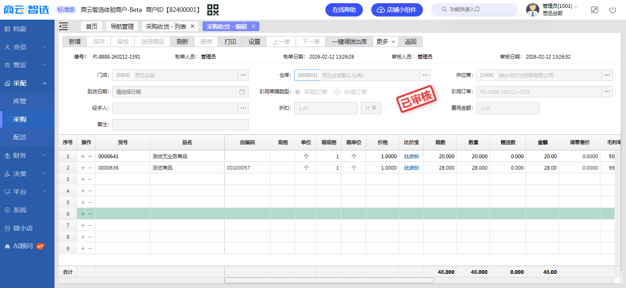Click the horizontal scrollbar under the table
This screenshot has width=626, height=288.
pos(329,280)
